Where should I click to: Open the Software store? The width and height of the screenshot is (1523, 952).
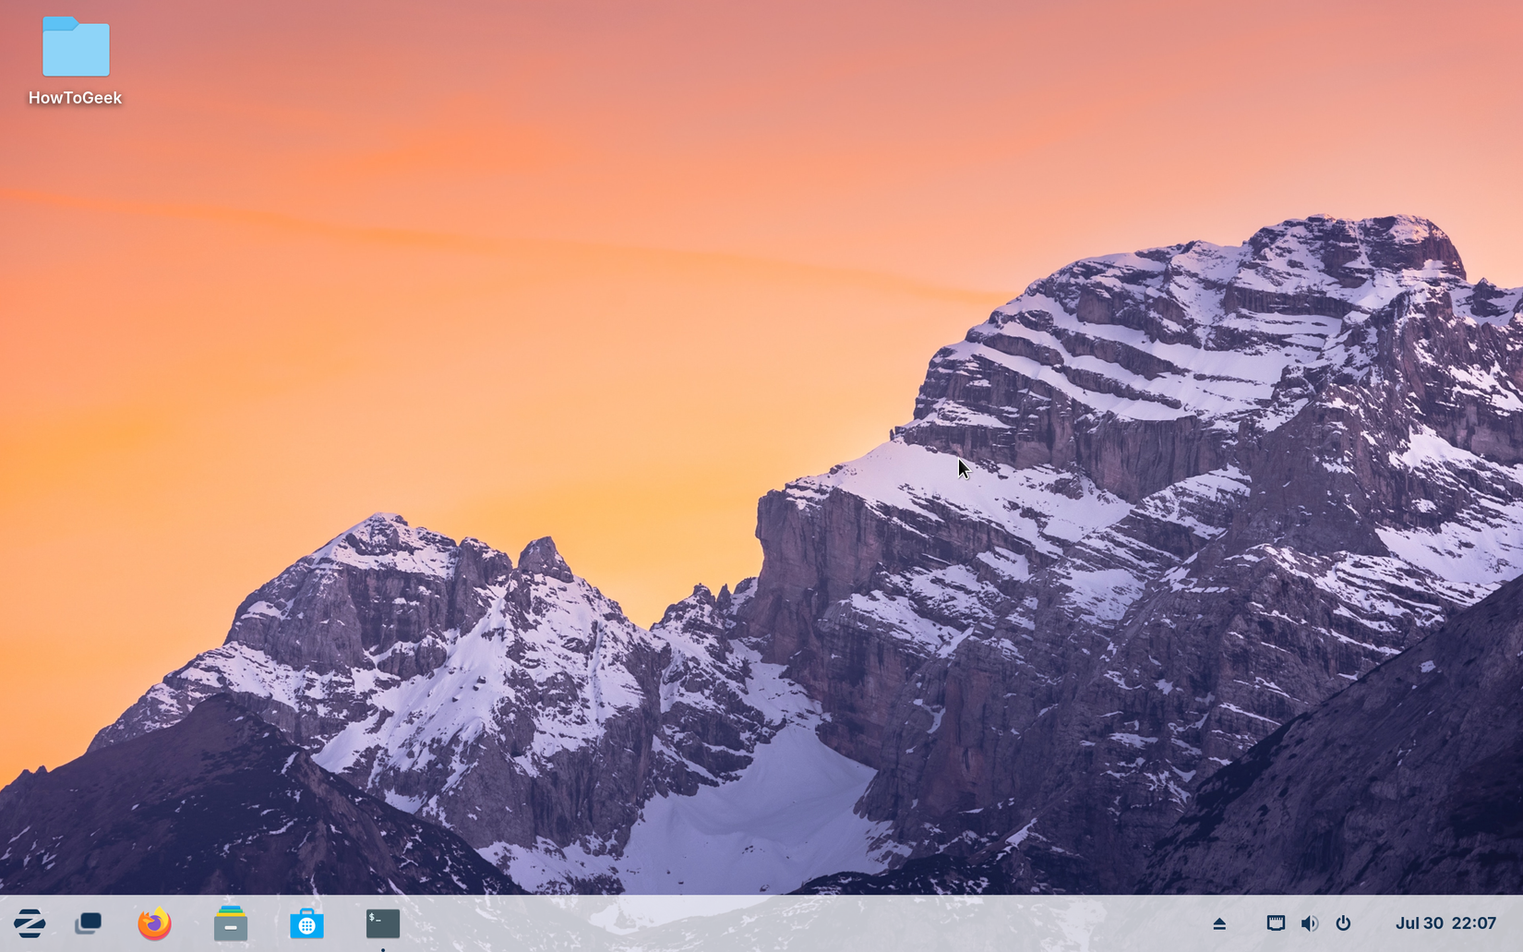[x=306, y=922]
